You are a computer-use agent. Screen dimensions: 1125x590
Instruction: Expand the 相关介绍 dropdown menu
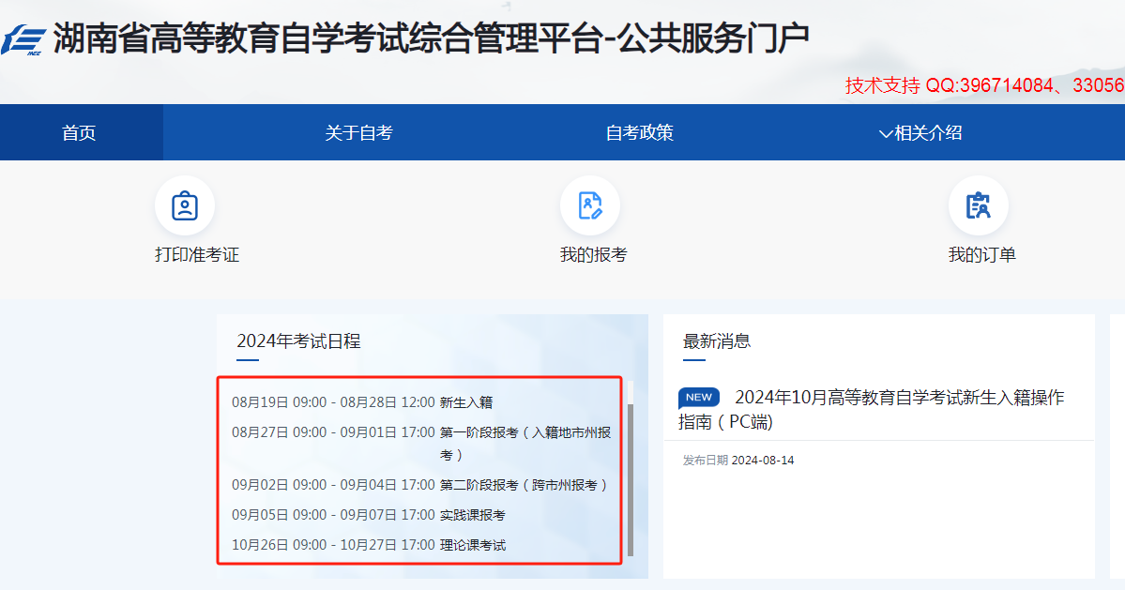(920, 133)
